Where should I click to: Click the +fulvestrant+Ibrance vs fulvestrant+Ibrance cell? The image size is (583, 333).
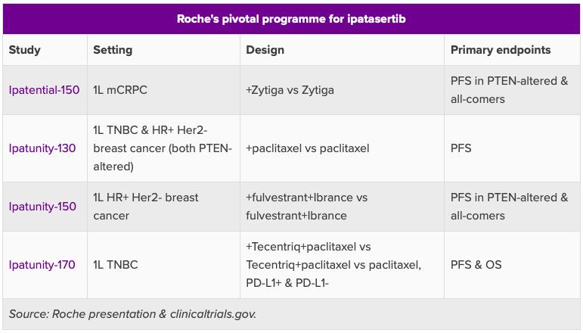click(306, 207)
